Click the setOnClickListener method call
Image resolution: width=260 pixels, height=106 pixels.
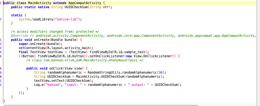pyautogui.click(x=107, y=56)
